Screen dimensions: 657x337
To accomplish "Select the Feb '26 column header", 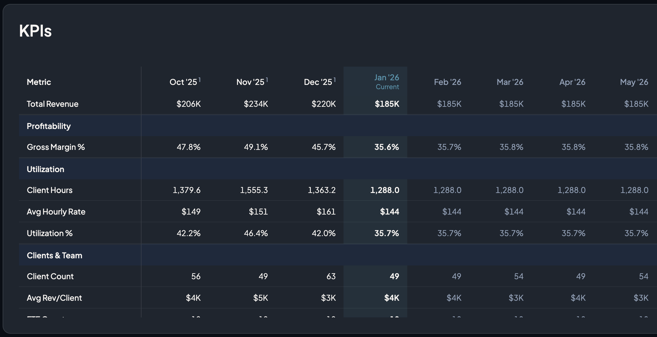I will (x=447, y=82).
